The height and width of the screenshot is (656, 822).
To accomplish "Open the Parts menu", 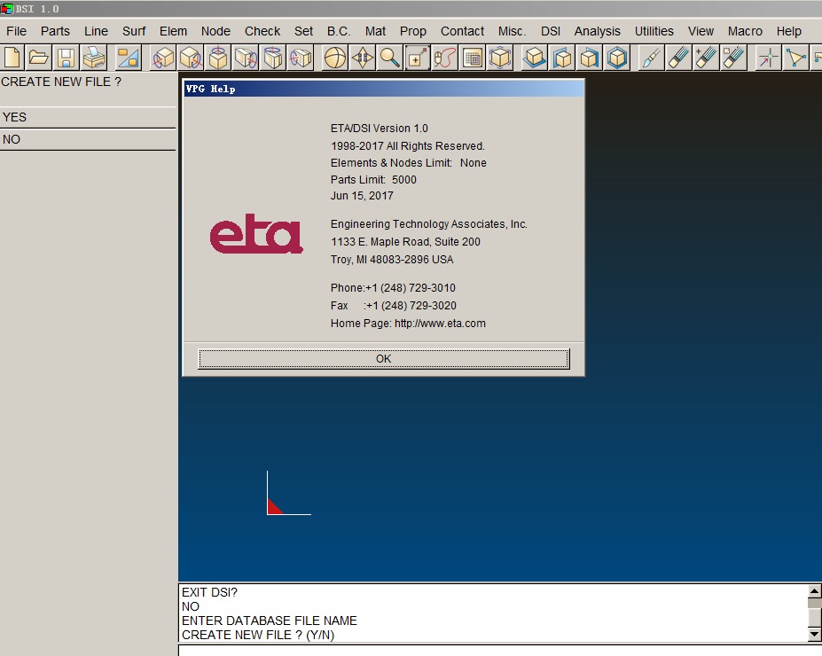I will (55, 31).
